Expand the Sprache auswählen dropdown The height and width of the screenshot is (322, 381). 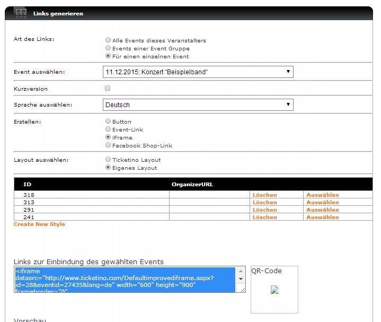[x=198, y=105]
